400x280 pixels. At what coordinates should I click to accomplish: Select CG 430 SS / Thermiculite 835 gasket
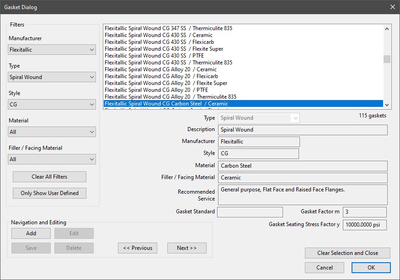243,63
